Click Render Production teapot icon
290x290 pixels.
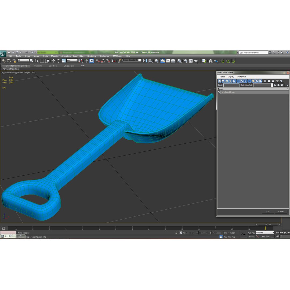tap(196, 61)
